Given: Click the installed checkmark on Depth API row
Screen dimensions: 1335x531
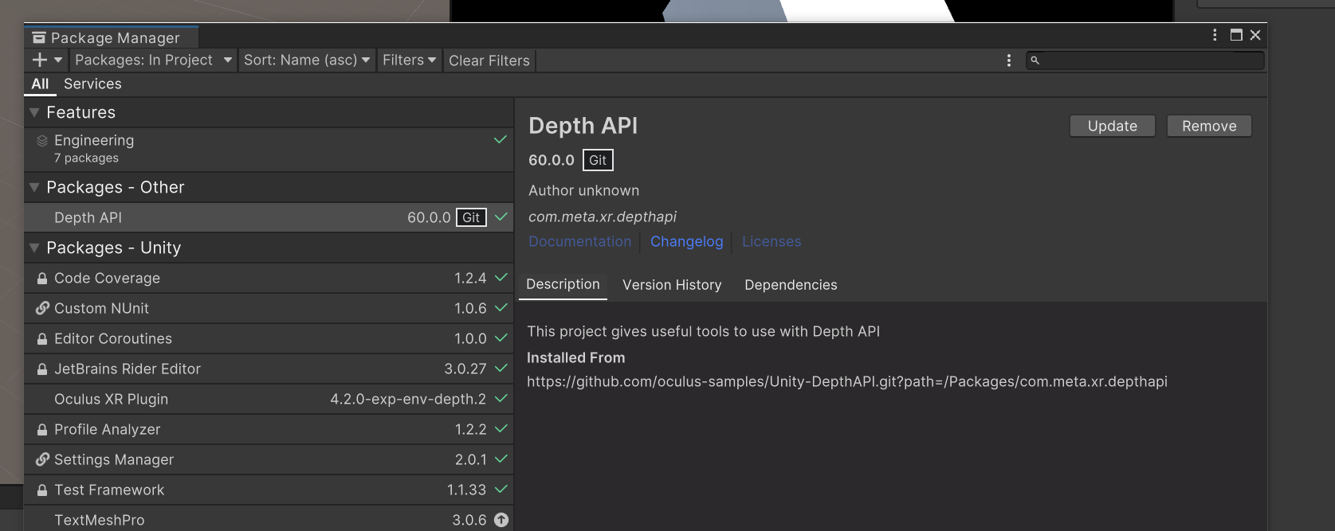Looking at the screenshot, I should point(501,217).
